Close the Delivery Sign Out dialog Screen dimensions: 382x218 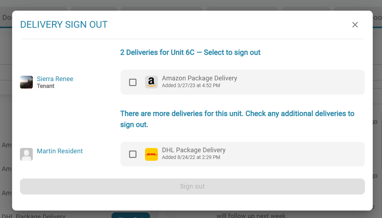point(355,25)
